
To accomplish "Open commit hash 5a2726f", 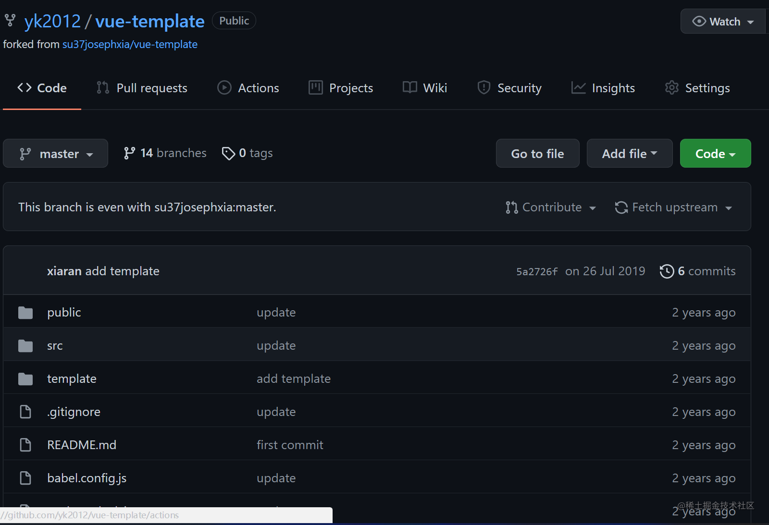I will click(537, 271).
